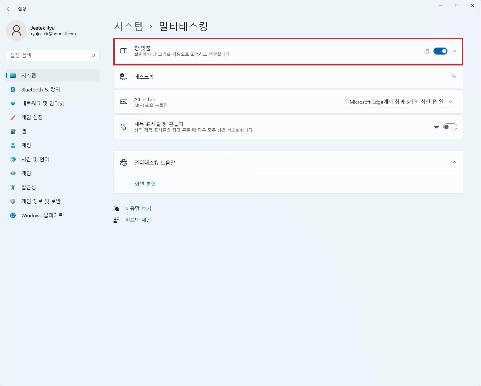Click the Alt + Tab keyboard icon
This screenshot has width=481, height=386.
[124, 102]
